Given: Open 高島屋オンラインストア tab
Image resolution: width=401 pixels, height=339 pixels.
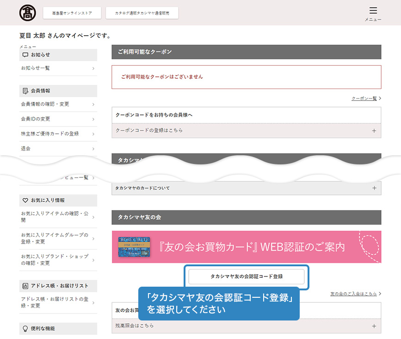Looking at the screenshot, I should point(72,13).
